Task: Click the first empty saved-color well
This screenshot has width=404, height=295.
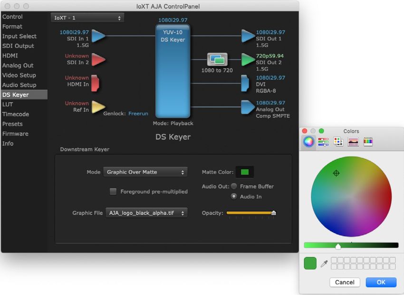Action: pos(334,260)
